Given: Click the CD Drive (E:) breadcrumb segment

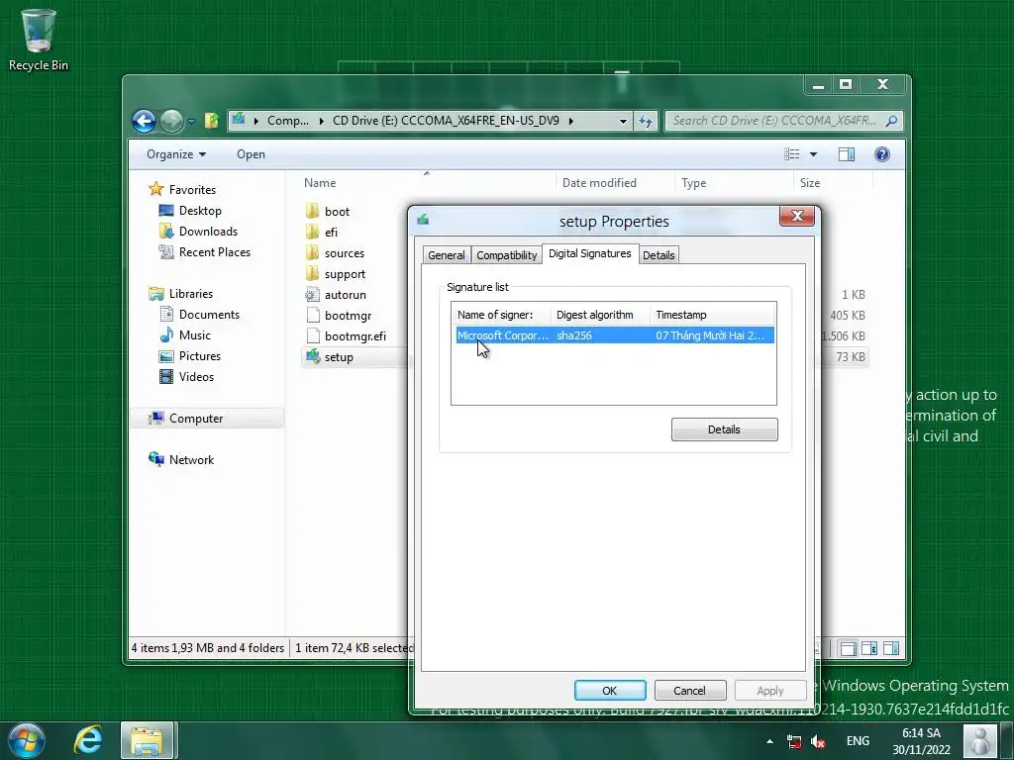Looking at the screenshot, I should [x=446, y=121].
